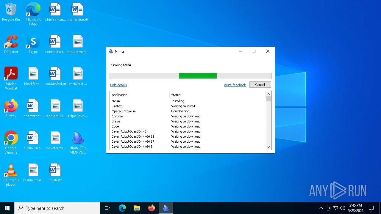
Task: Select Java (AdoptOpenJDK) x64 17 row
Action: tap(188, 141)
